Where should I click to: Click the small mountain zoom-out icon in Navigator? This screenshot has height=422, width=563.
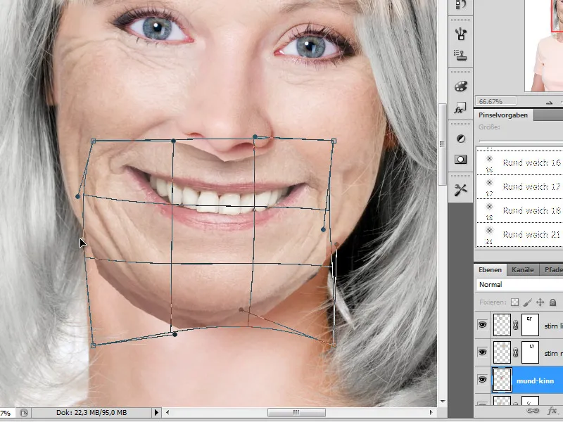pyautogui.click(x=550, y=103)
